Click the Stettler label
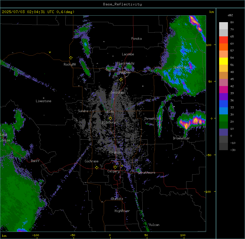 pyautogui.click(x=180, y=67)
